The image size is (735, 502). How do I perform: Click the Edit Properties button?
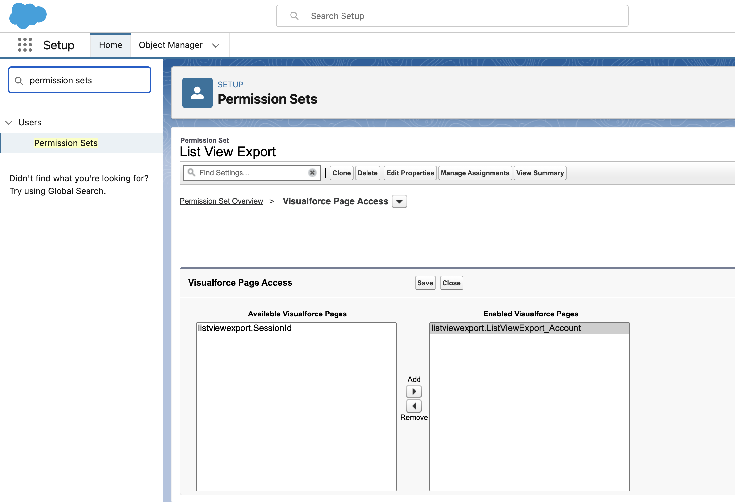click(410, 173)
